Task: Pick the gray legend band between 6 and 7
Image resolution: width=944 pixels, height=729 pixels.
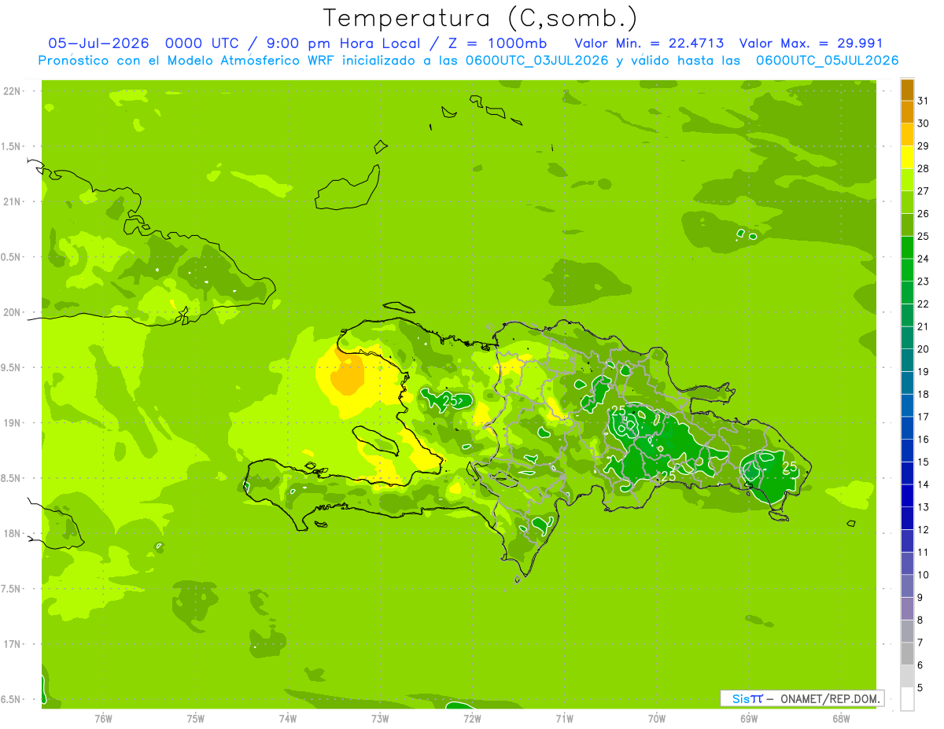Action: pos(907,654)
